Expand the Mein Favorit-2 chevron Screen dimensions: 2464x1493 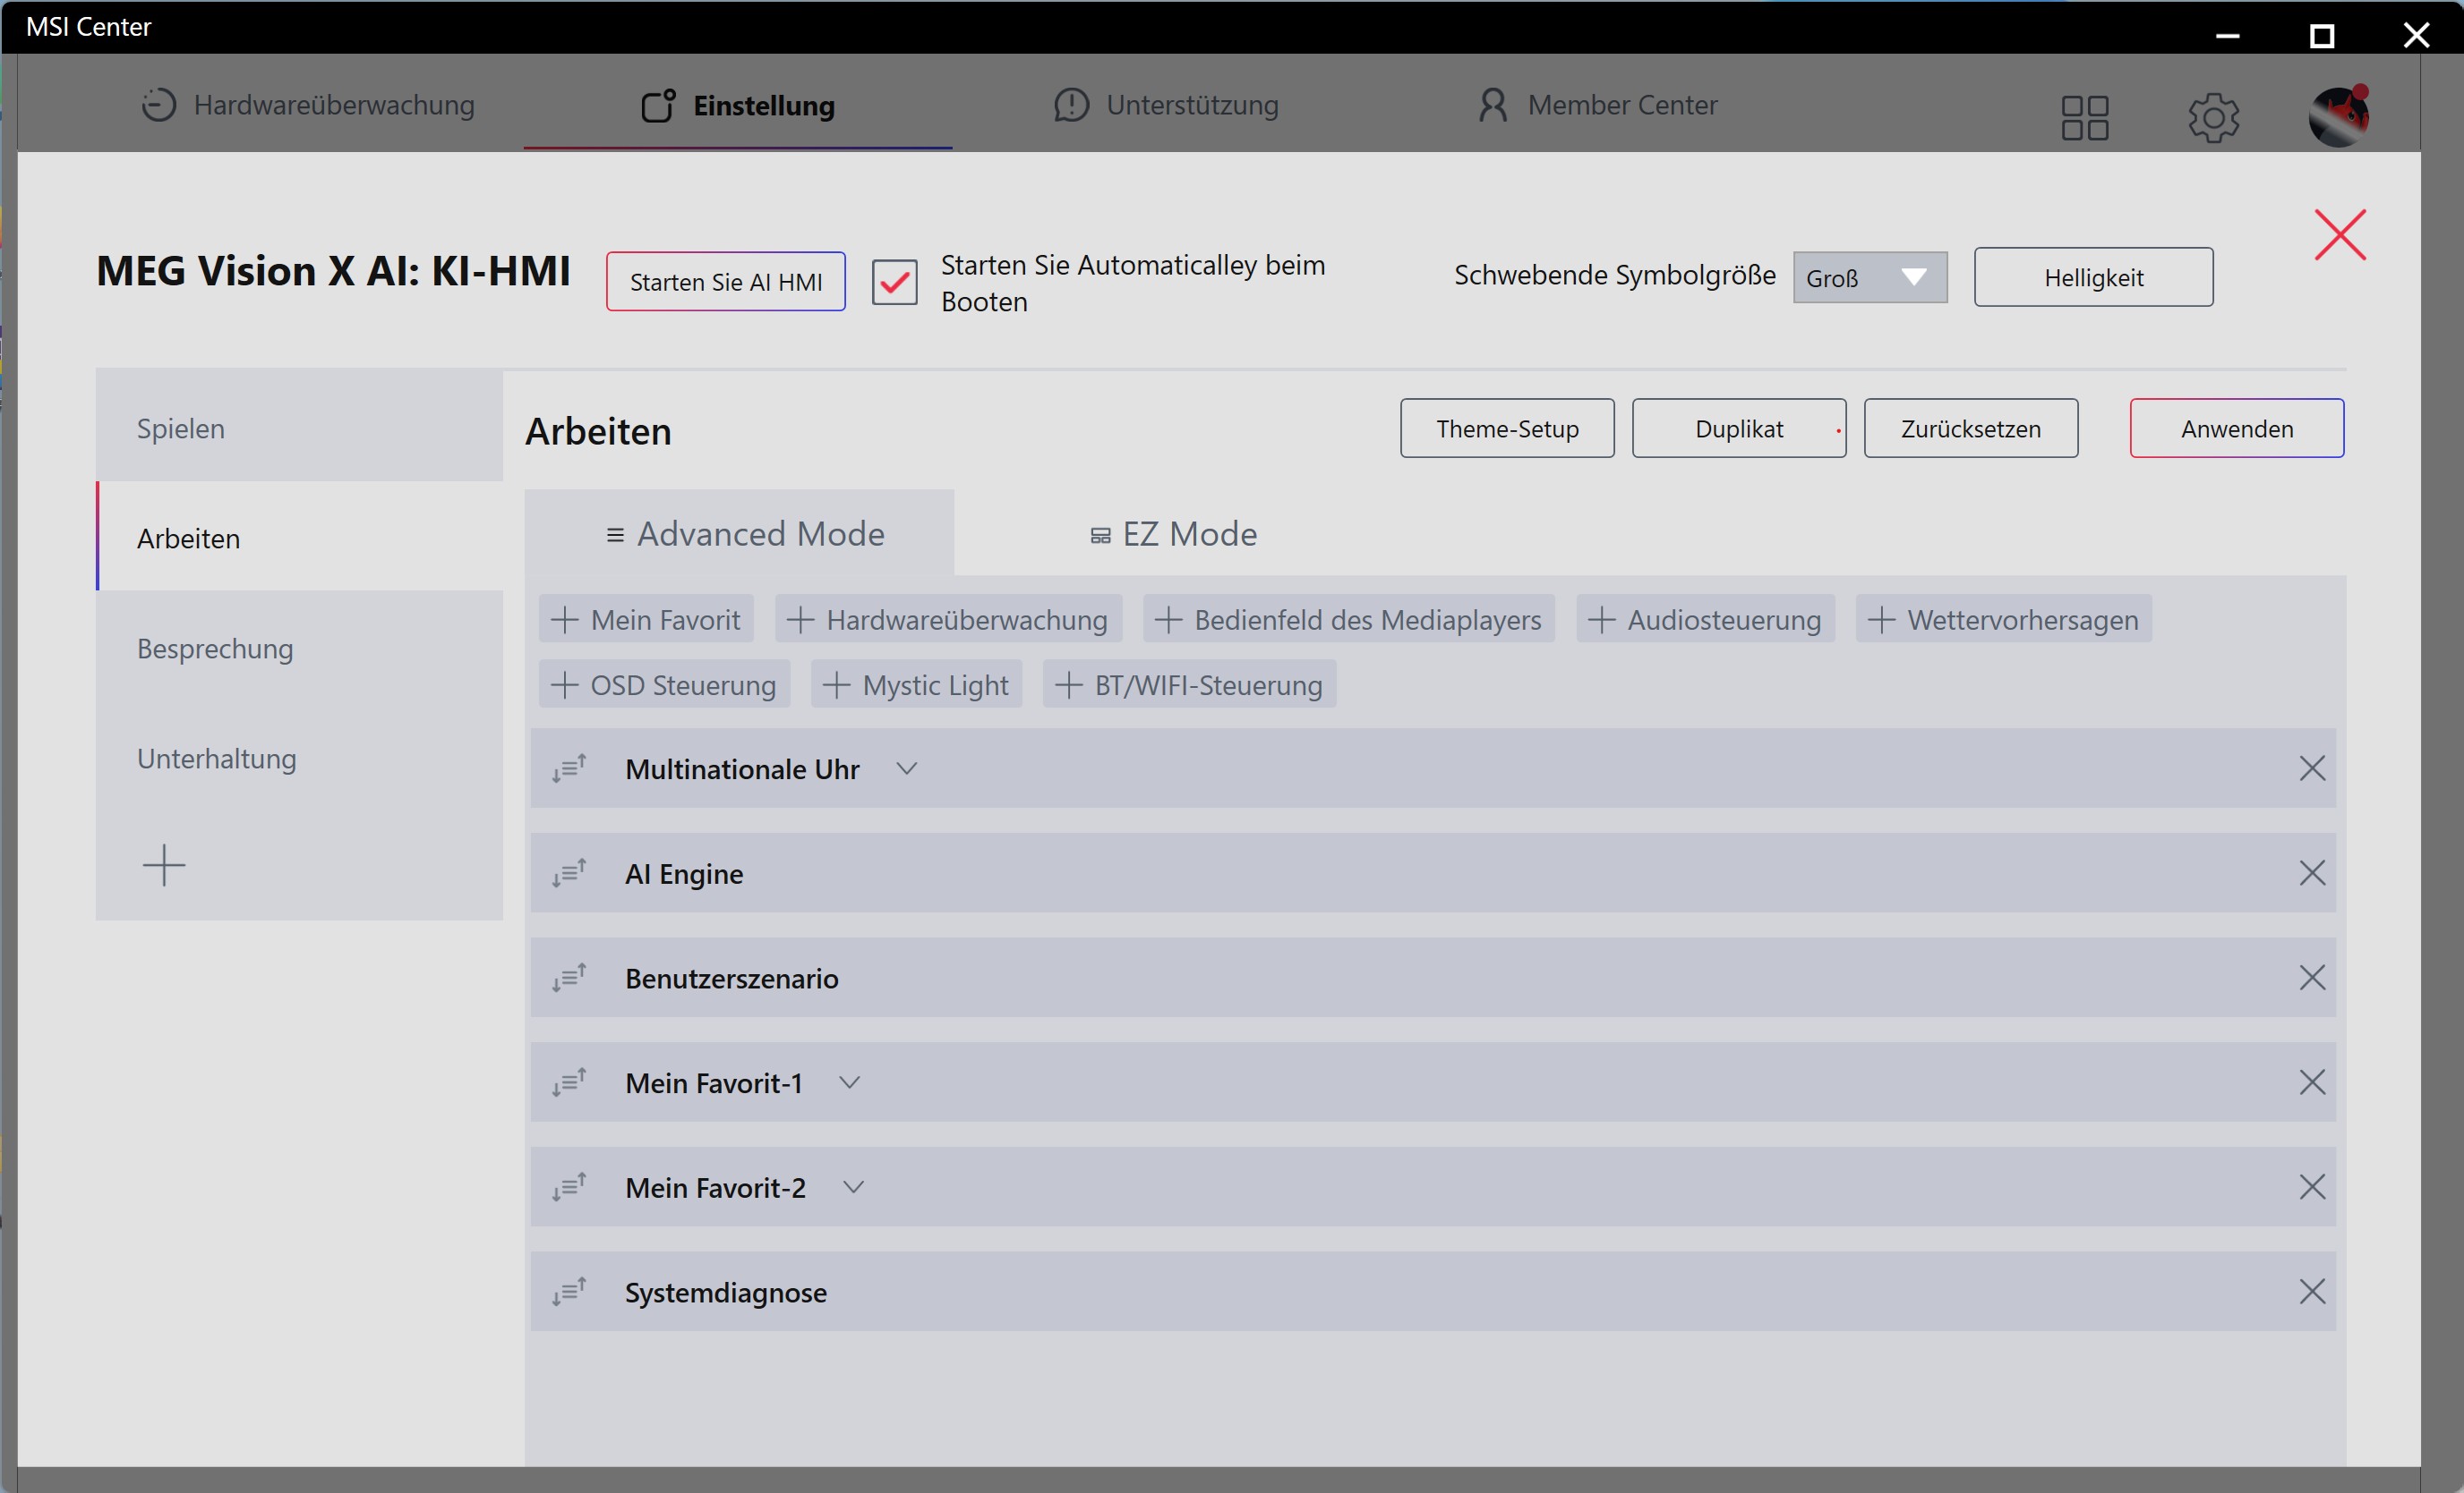coord(852,1187)
